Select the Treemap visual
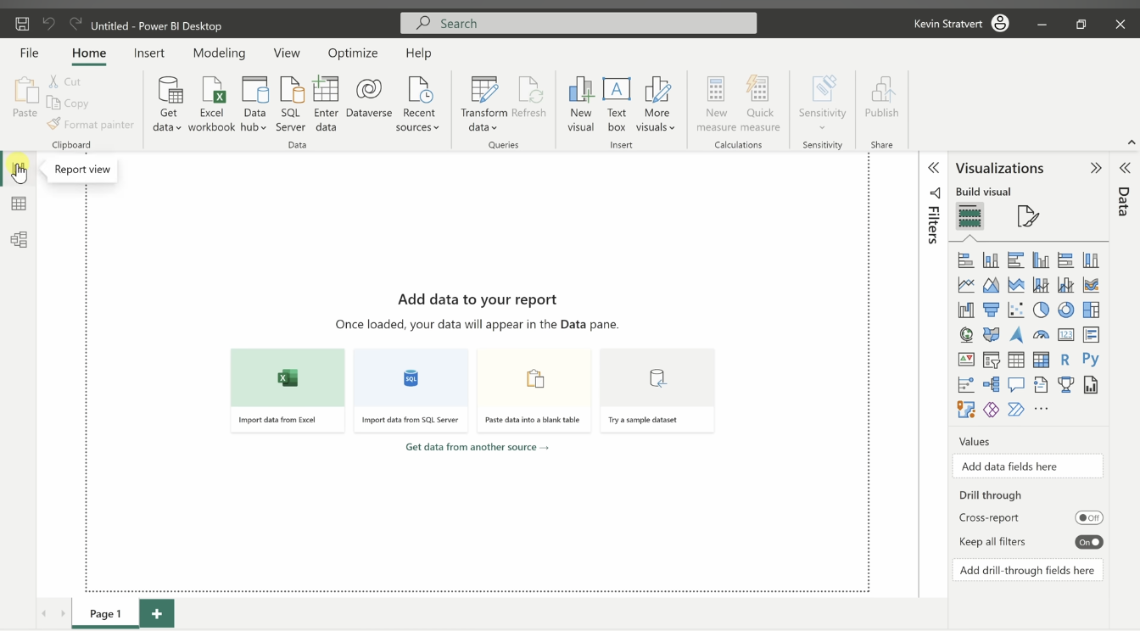 [x=1091, y=310]
